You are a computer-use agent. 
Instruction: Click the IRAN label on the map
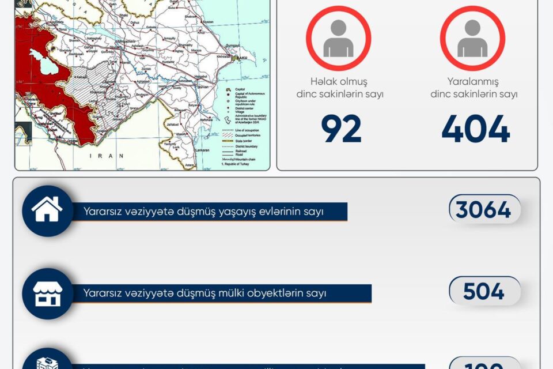[107, 156]
